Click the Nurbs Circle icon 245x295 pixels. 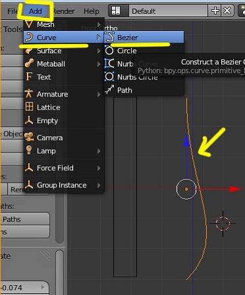click(x=109, y=77)
